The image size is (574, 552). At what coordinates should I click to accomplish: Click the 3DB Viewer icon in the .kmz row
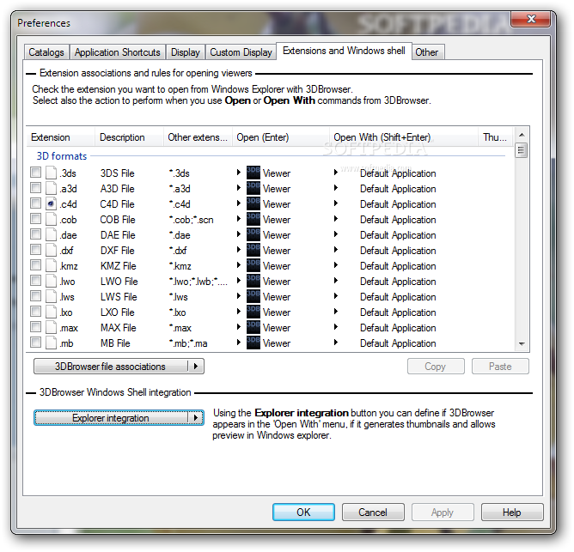pyautogui.click(x=253, y=265)
